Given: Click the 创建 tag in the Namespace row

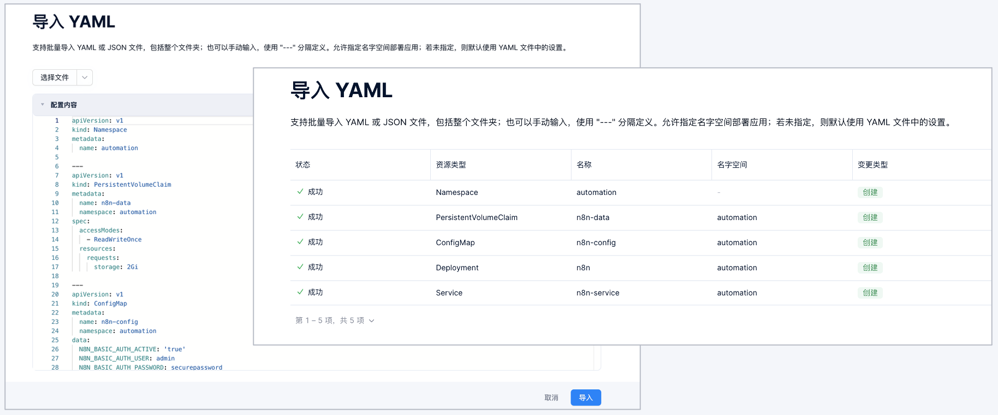Looking at the screenshot, I should tap(870, 192).
